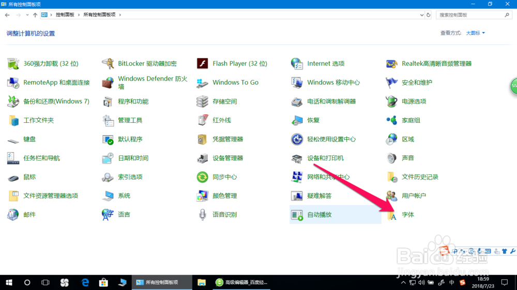Open 备份和还原(Windows 7) icon
The image size is (517, 290).
tap(13, 101)
